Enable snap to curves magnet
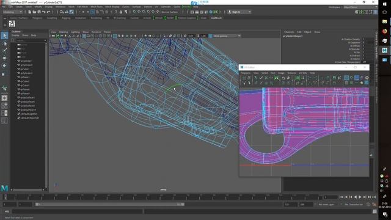The height and width of the screenshot is (220, 391). [x=139, y=12]
